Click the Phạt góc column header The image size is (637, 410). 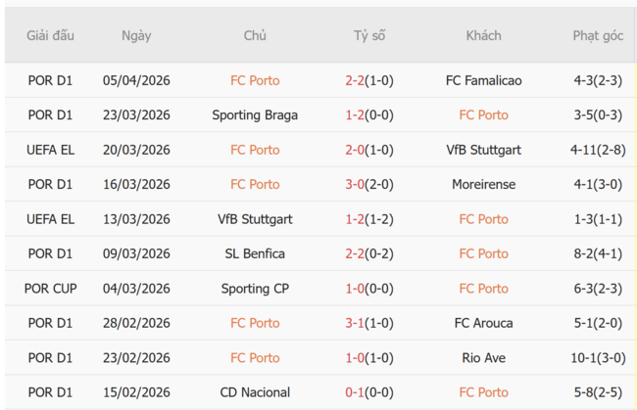(598, 35)
